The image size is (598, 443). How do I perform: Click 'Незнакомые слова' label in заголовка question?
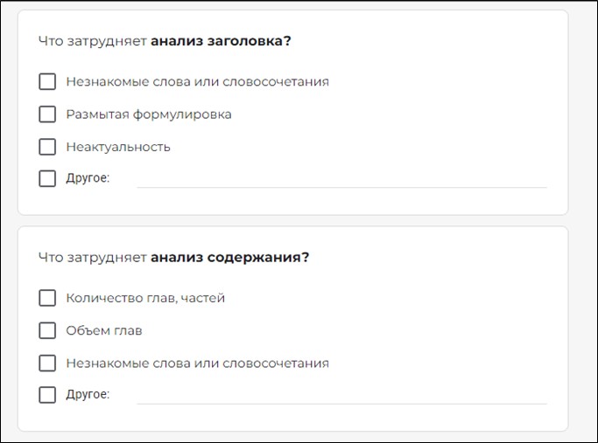point(198,82)
